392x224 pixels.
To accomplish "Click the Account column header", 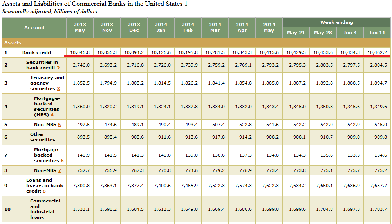I will click(34, 27).
